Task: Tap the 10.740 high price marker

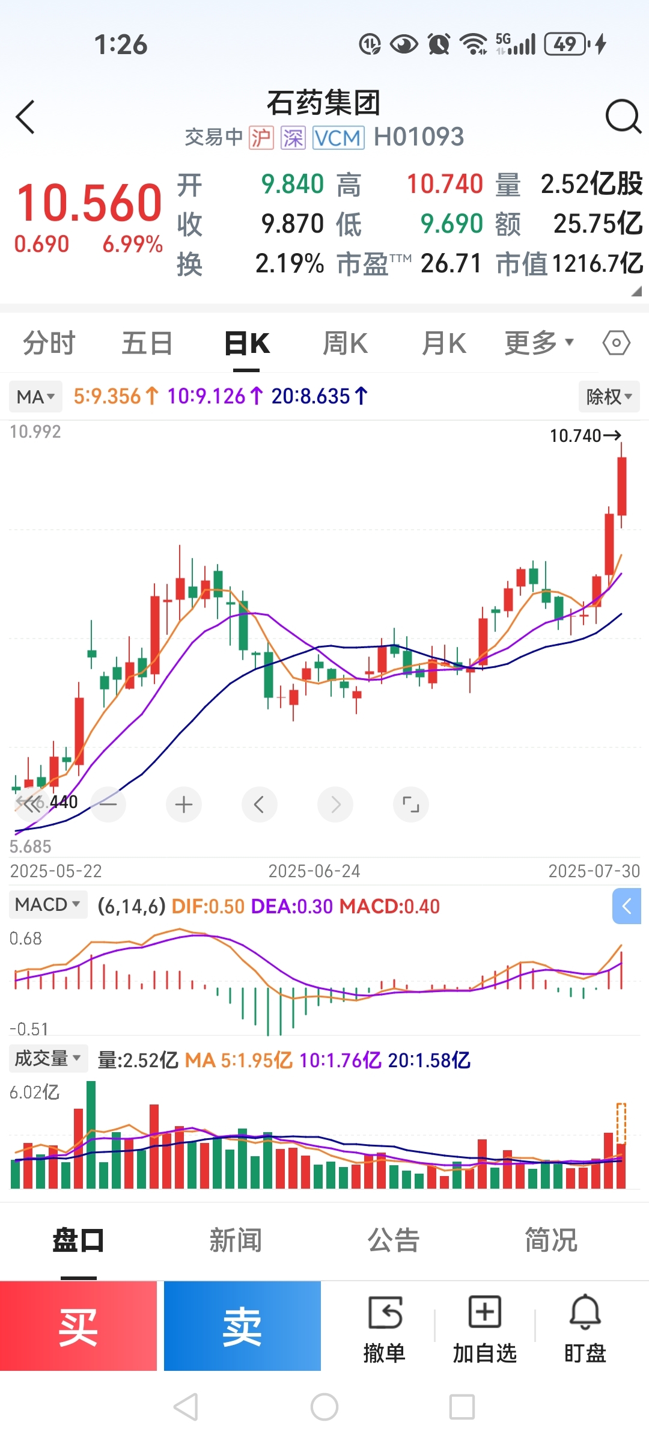Action: pos(585,435)
